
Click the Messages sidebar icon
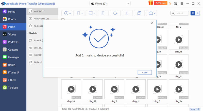5,57
